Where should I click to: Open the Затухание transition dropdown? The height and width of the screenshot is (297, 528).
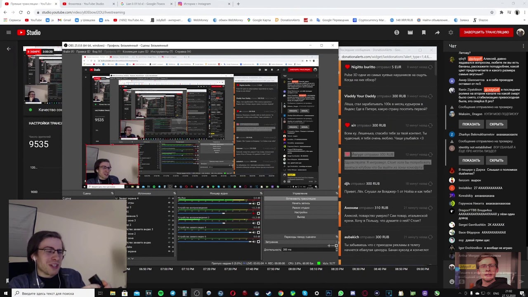[x=301, y=242]
